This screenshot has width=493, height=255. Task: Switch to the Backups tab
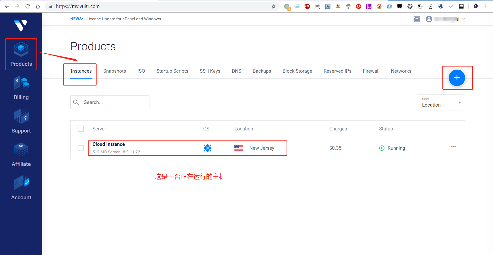[262, 71]
